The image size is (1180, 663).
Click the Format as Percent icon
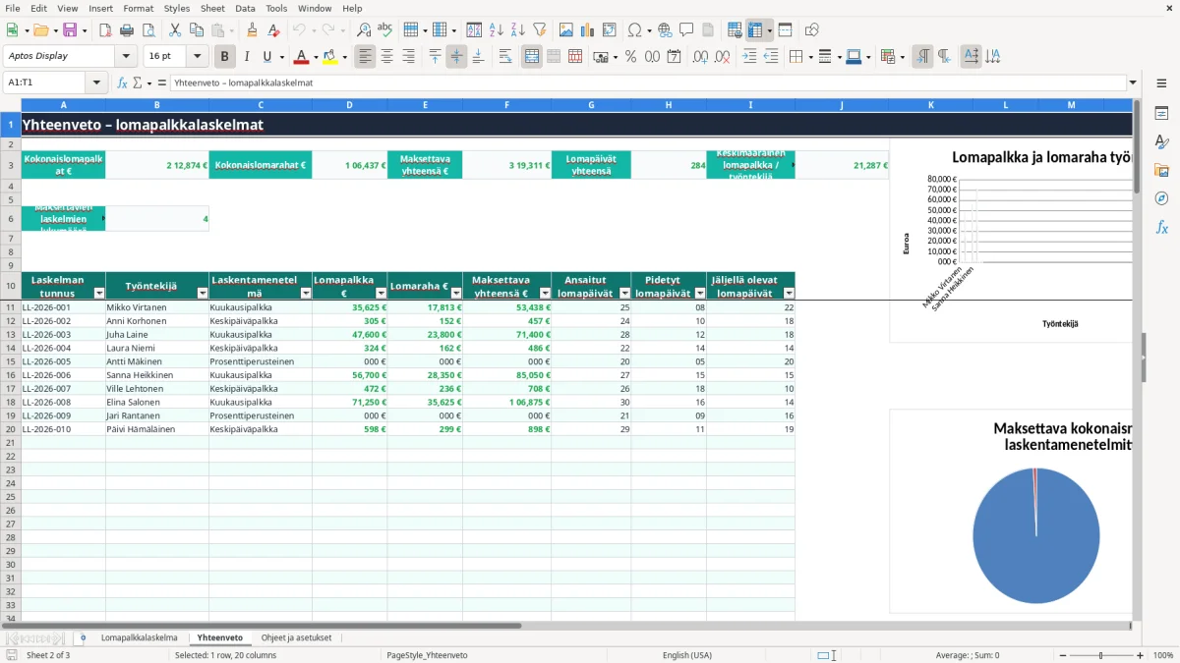coord(630,57)
